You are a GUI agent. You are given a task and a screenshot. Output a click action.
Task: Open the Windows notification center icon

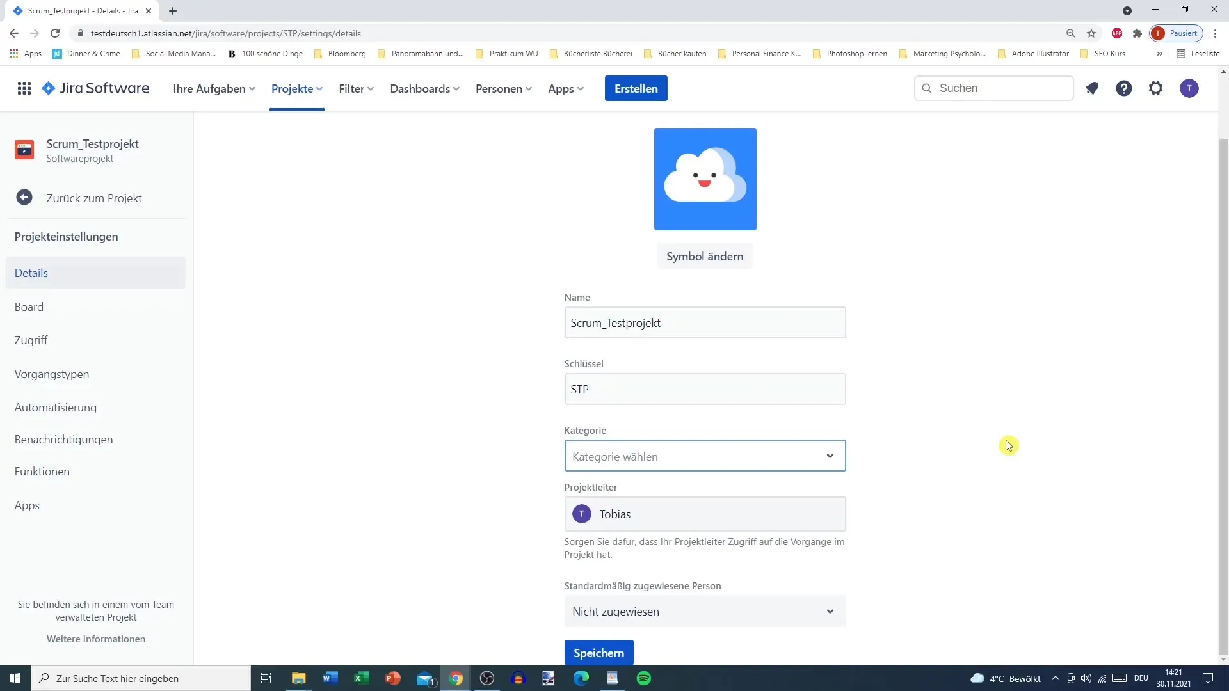pyautogui.click(x=1208, y=678)
